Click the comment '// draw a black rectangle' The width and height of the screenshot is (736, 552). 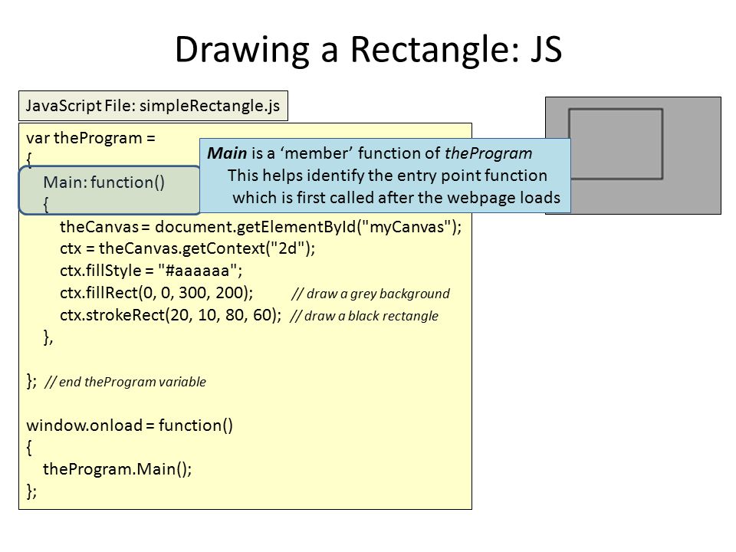coord(363,316)
